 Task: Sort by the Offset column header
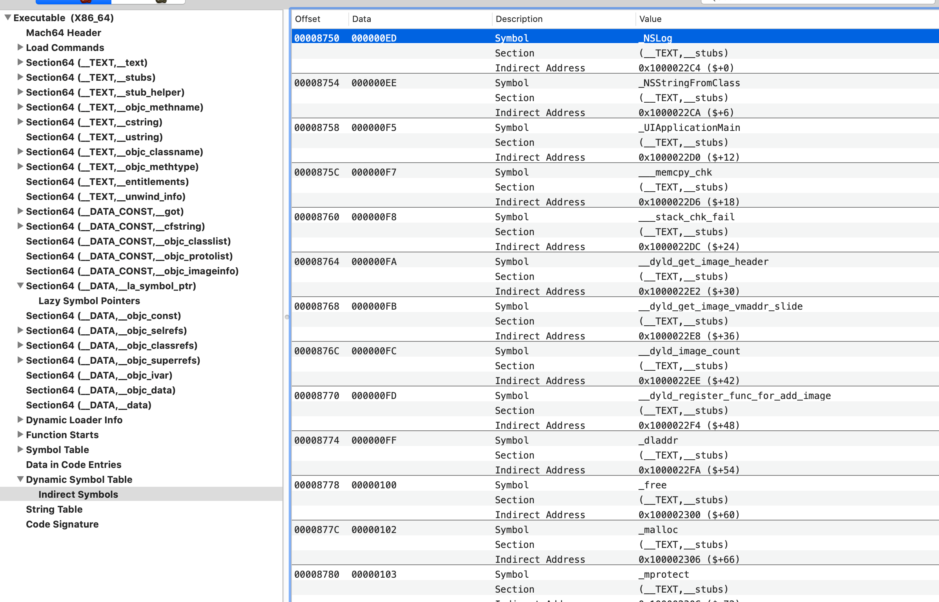click(x=320, y=19)
